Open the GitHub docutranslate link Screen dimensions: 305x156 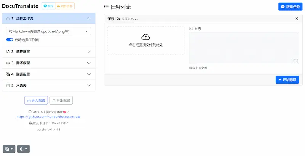click(x=48, y=117)
